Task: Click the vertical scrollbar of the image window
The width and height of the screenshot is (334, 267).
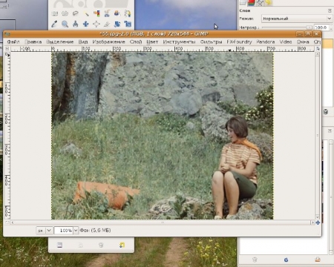Action: click(318, 136)
